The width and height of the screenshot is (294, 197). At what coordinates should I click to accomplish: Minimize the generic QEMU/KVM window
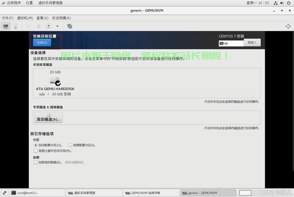[274, 11]
